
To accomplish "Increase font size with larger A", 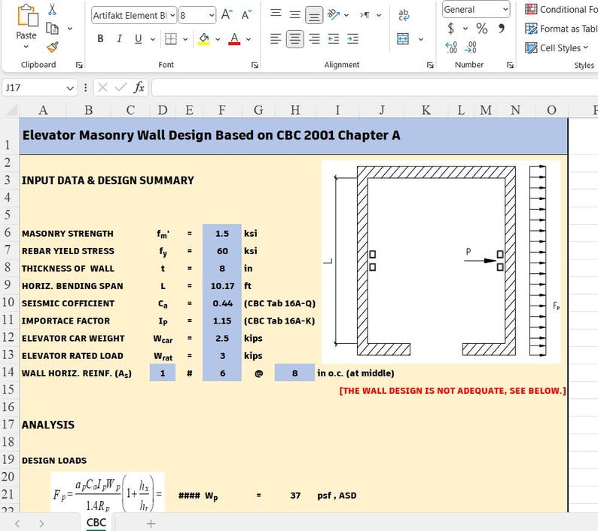I will (227, 15).
